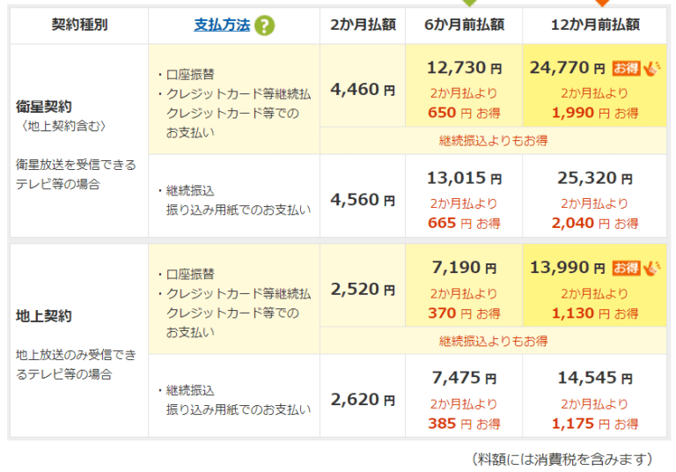Click the 2か月払額 column header
This screenshot has height=472, width=676.
point(363,26)
